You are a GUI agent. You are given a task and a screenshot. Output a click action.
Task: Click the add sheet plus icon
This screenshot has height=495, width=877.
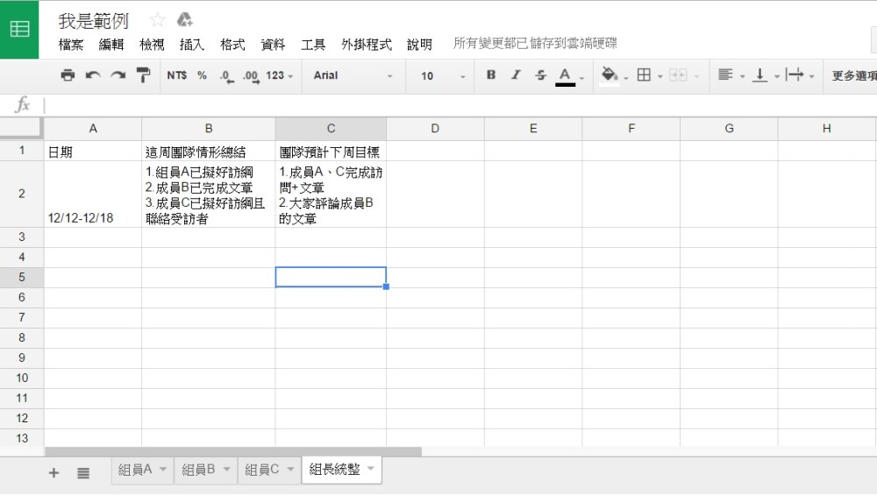[53, 472]
